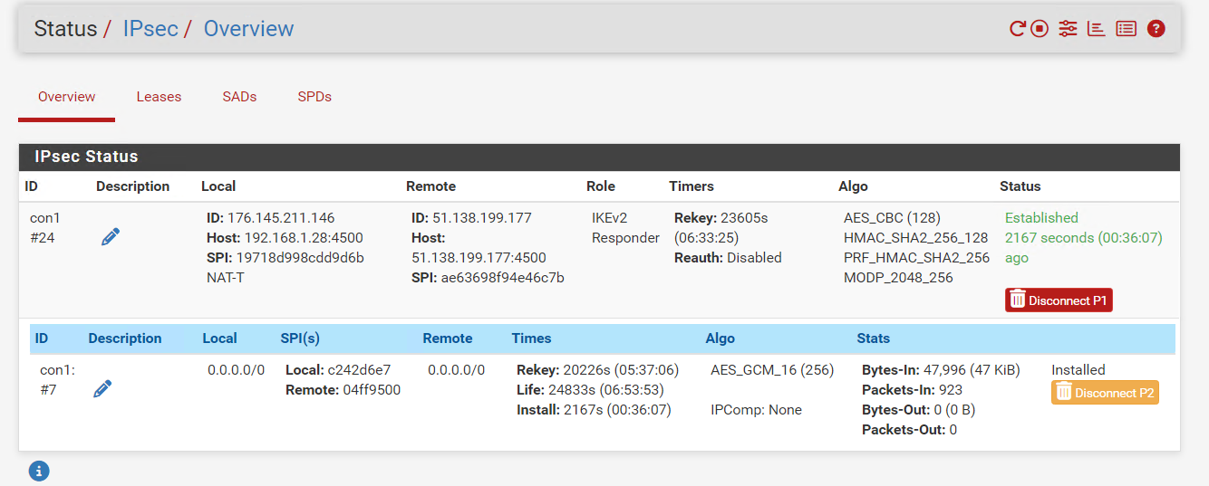1209x486 pixels.
Task: Click local SPI 19718d998cdd9d6b
Action: (285, 258)
